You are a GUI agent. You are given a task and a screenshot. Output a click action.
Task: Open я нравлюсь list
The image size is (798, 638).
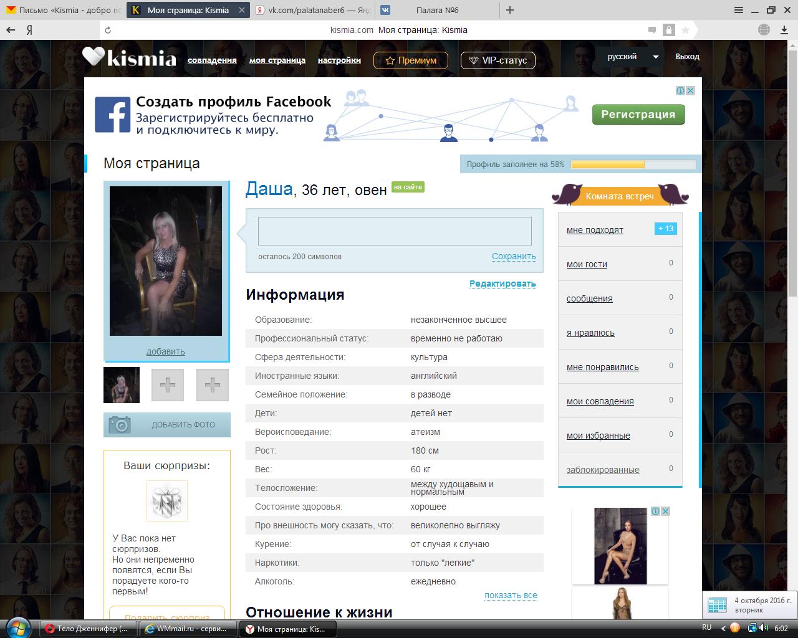pyautogui.click(x=590, y=333)
